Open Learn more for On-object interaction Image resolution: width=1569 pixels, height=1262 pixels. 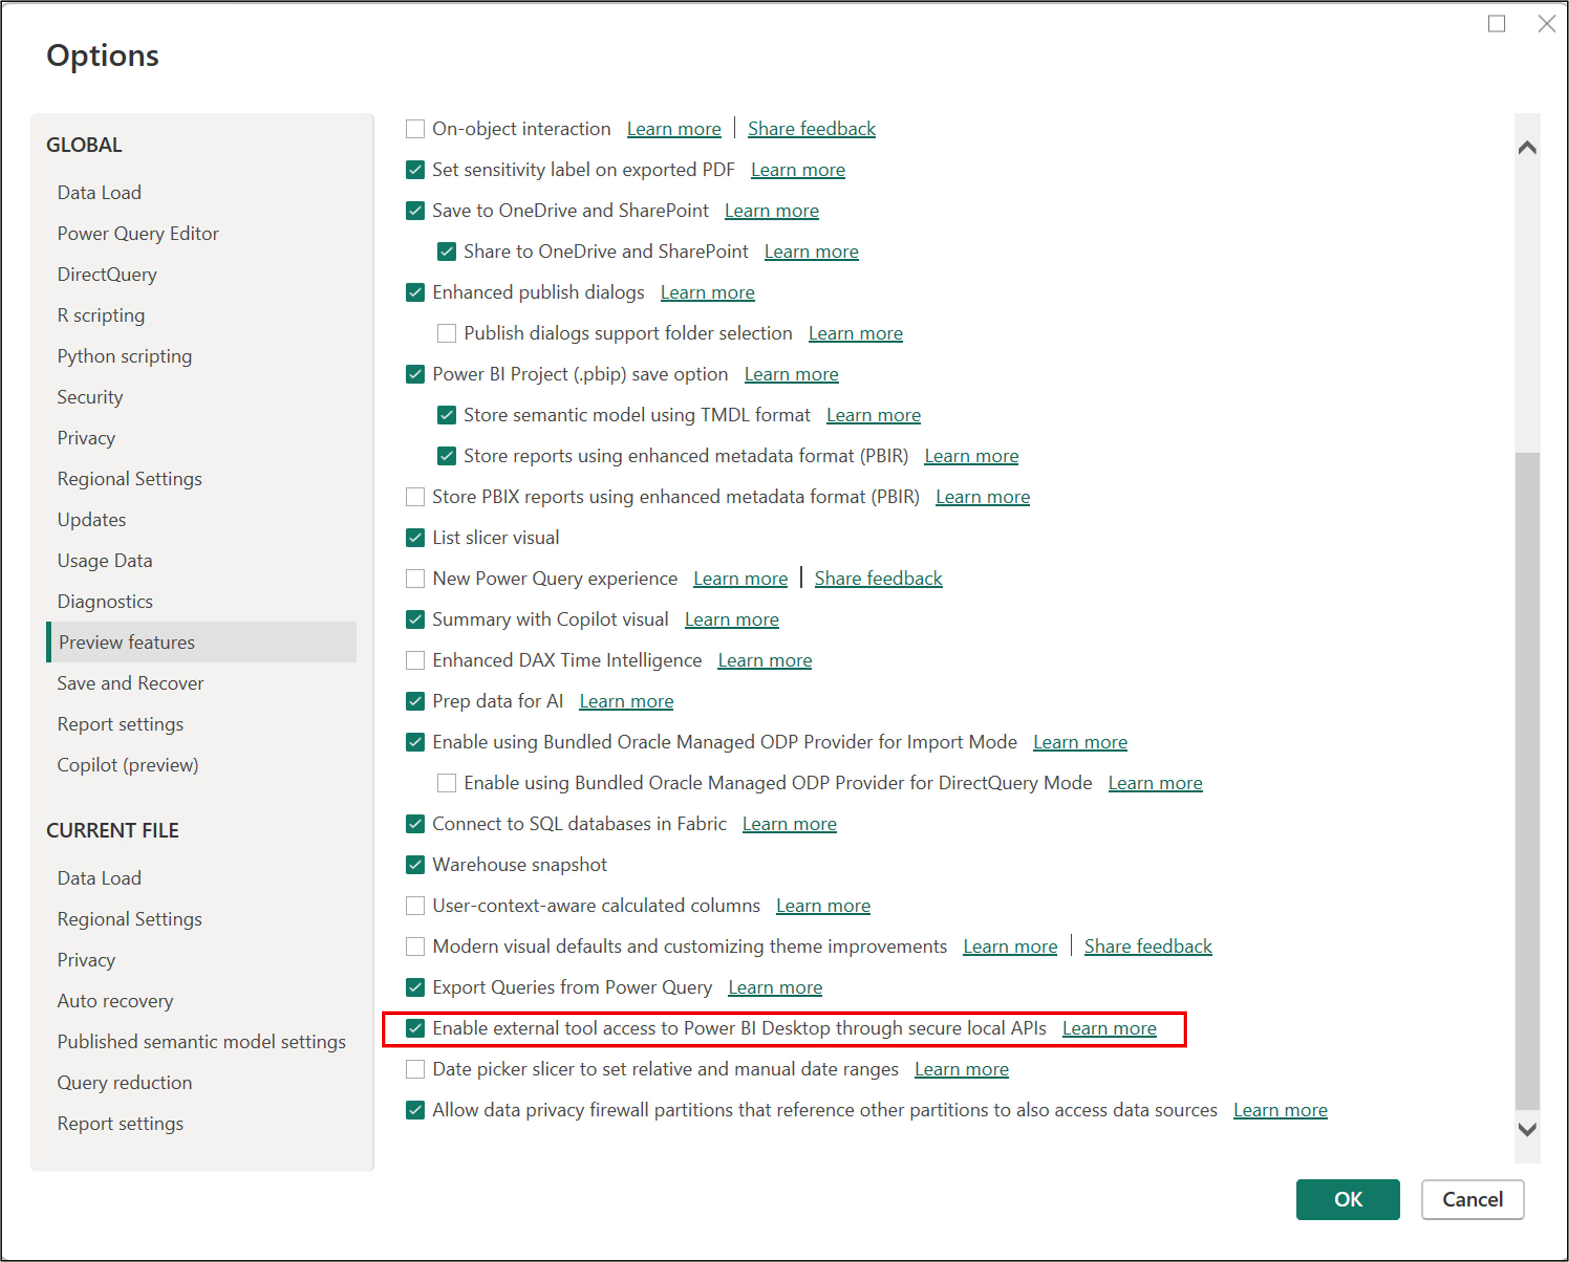(x=674, y=129)
